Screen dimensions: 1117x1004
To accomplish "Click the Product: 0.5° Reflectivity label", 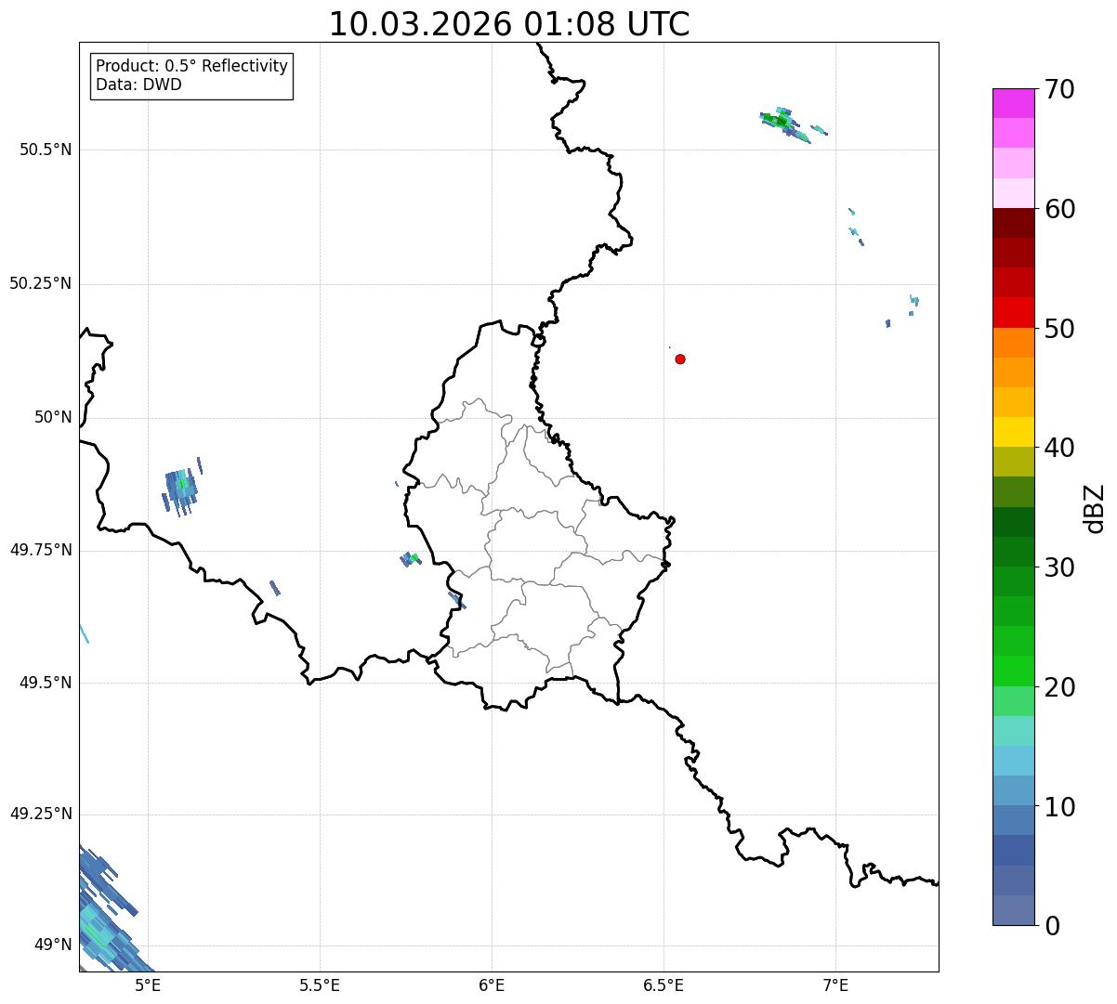I will pos(191,67).
